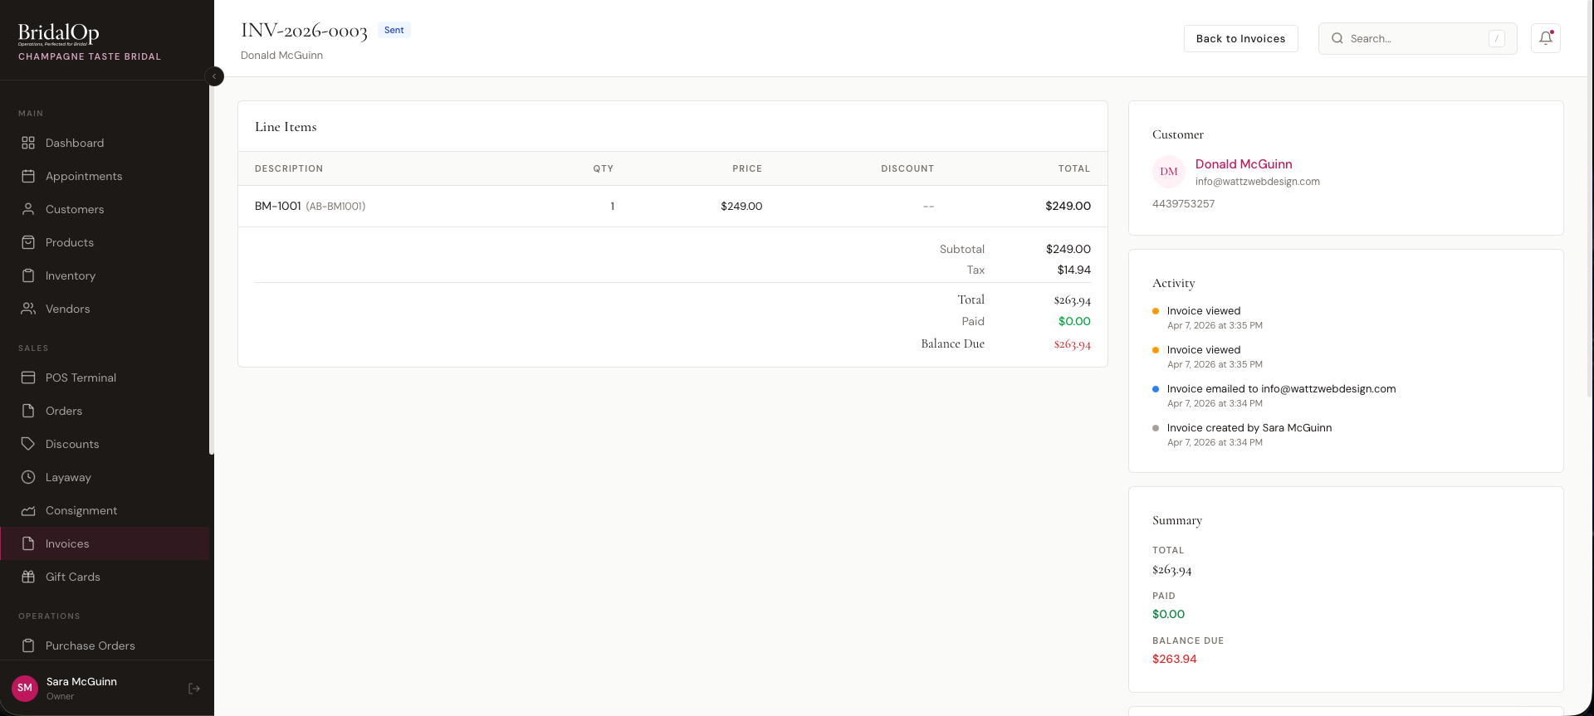Collapse the sidebar with chevron button

[x=214, y=76]
